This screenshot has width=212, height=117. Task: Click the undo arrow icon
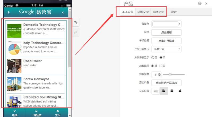coord(76,22)
